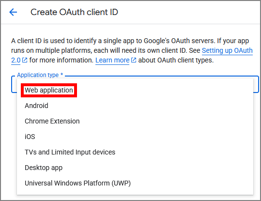Click external link icon beside 2.0
The height and width of the screenshot is (201, 261).
(25, 60)
